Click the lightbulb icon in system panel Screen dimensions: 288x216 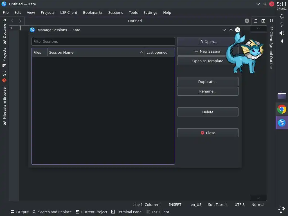click(282, 25)
